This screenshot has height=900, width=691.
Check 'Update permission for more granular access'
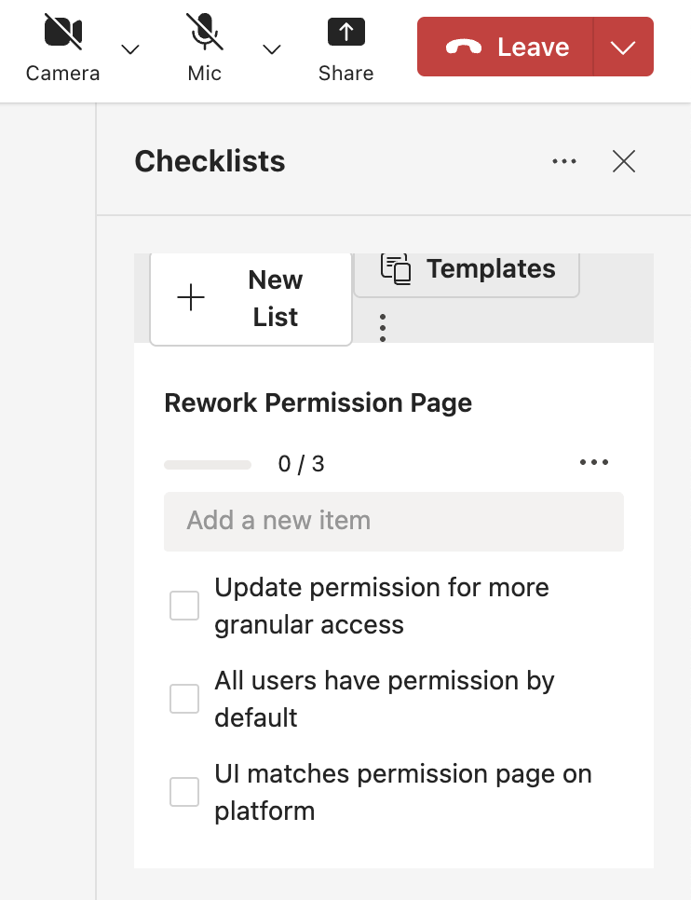184,606
